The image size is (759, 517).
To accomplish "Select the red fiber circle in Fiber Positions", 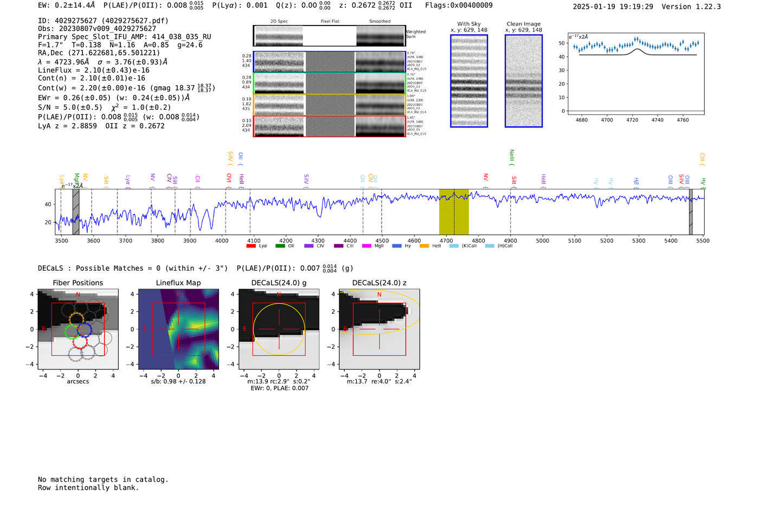I will pyautogui.click(x=80, y=342).
